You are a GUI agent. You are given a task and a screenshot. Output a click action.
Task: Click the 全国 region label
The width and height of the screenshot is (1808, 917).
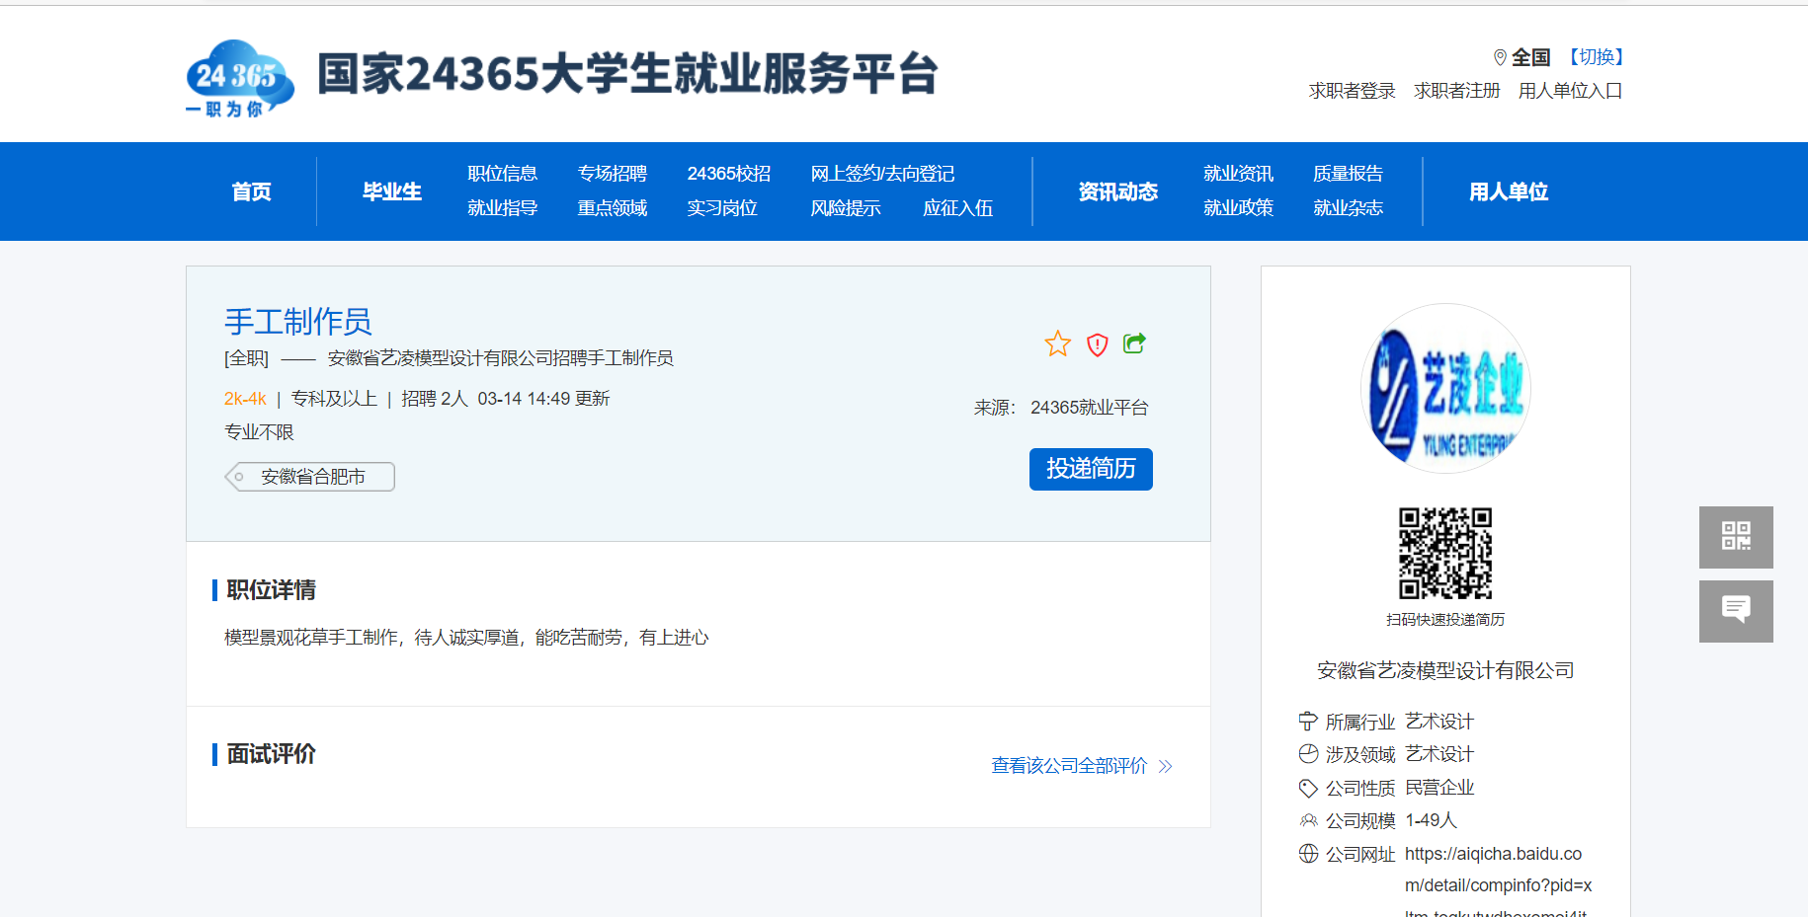pyautogui.click(x=1530, y=57)
